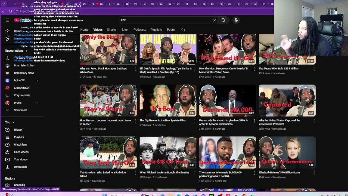The height and width of the screenshot is (196, 348).
Task: Open MS NOW subscription
Action: pyautogui.click(x=19, y=81)
